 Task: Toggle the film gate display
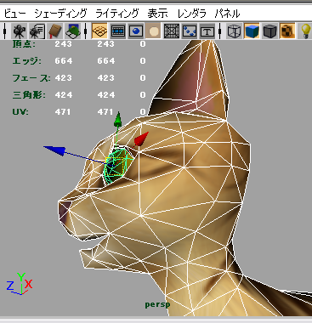118,31
